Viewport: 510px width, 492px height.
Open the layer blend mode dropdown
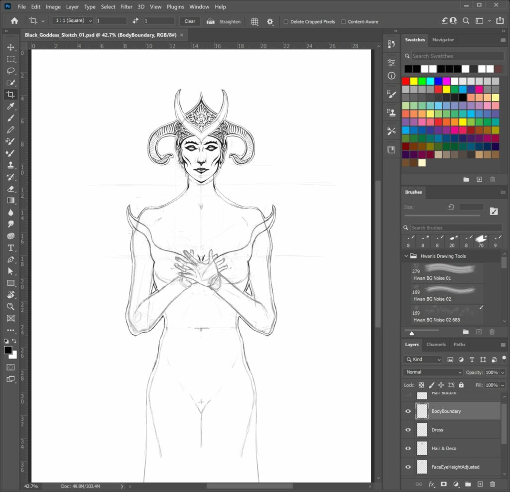(433, 372)
